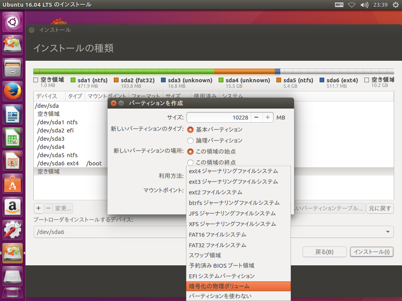
Task: Open the Ubuntu Dash search launcher
Action: (13, 22)
